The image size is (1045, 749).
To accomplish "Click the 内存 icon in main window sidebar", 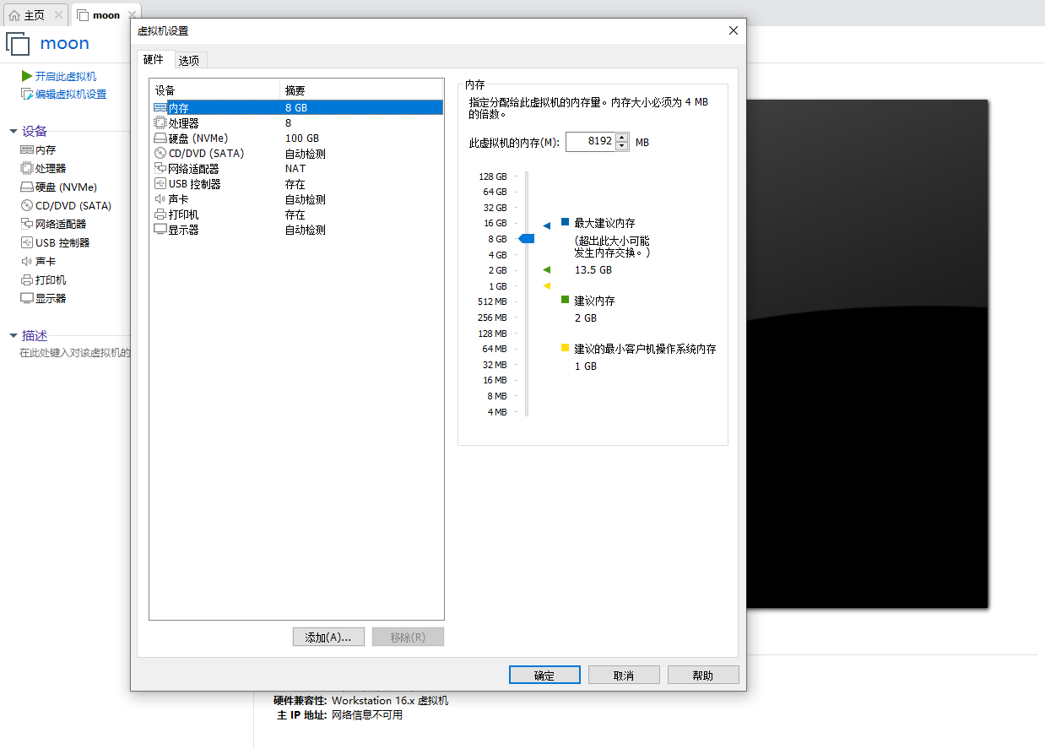I will (27, 149).
